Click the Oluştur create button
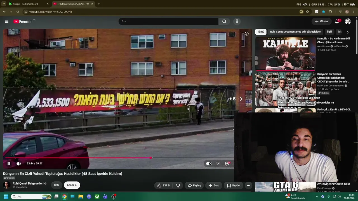 click(322, 21)
